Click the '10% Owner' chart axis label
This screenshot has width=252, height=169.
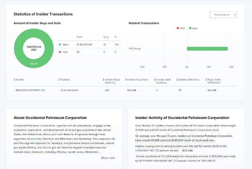[135, 49]
